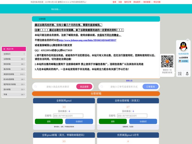Go to 我的订单 my orders

click(x=127, y=2)
